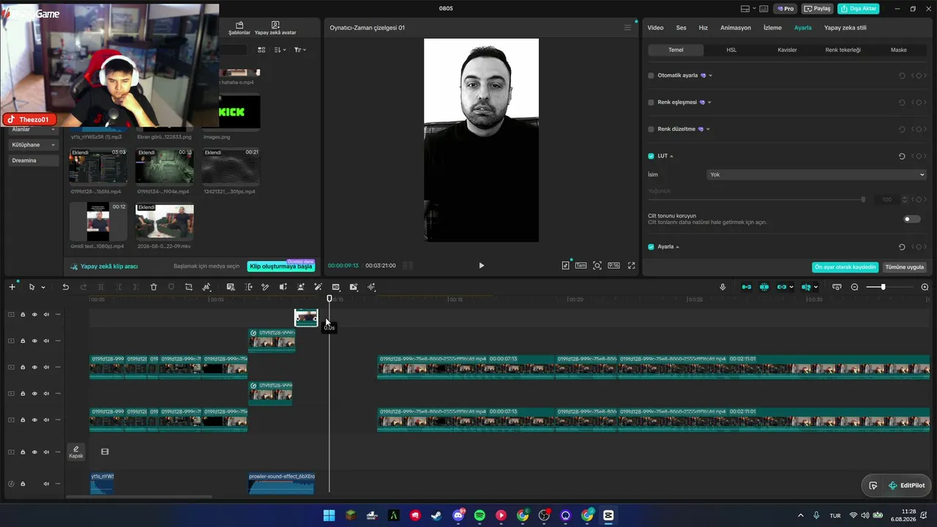The height and width of the screenshot is (527, 937).
Task: Delete the selected clip with trash icon
Action: [154, 287]
